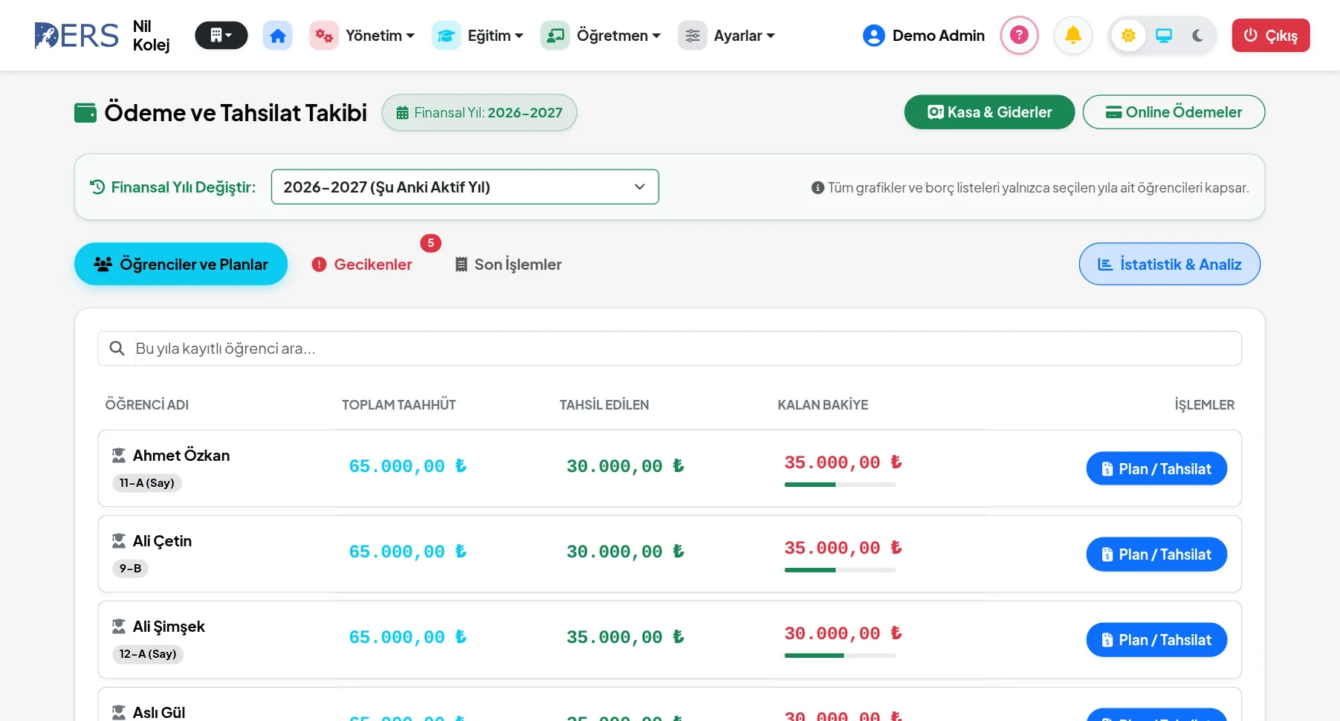Open Kasa & Giderler
1340x721 pixels.
tap(989, 112)
